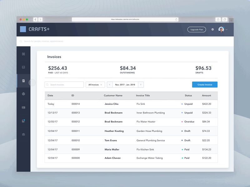The height and width of the screenshot is (187, 250).
Task: Open the settings gear in the top bar
Action: tap(212, 29)
